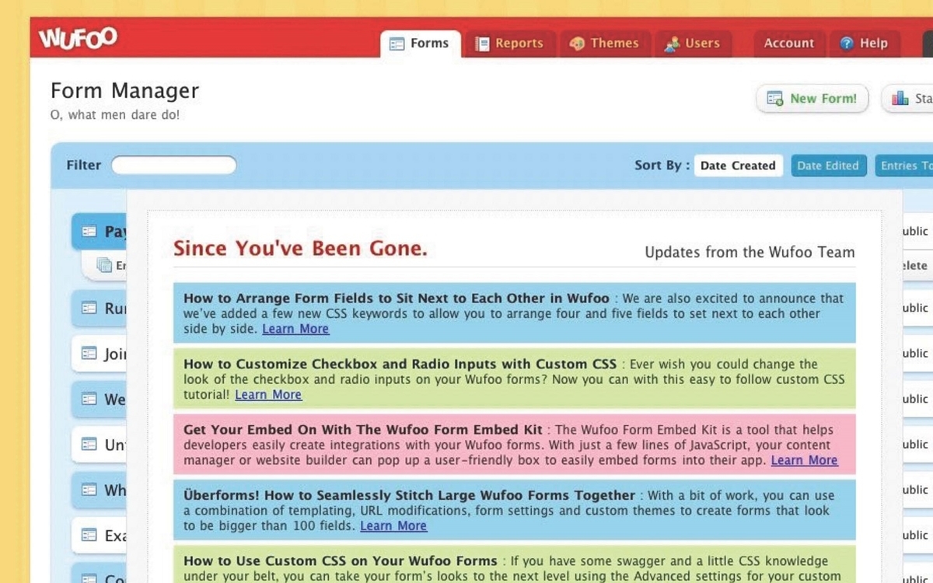Click the Forms tab icon
This screenshot has height=583, width=933.
pos(397,44)
